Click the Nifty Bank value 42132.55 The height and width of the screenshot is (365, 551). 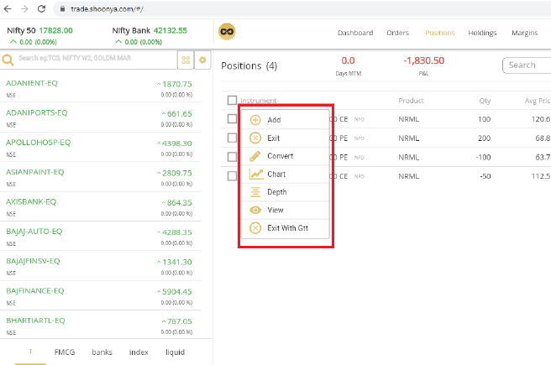click(x=170, y=30)
